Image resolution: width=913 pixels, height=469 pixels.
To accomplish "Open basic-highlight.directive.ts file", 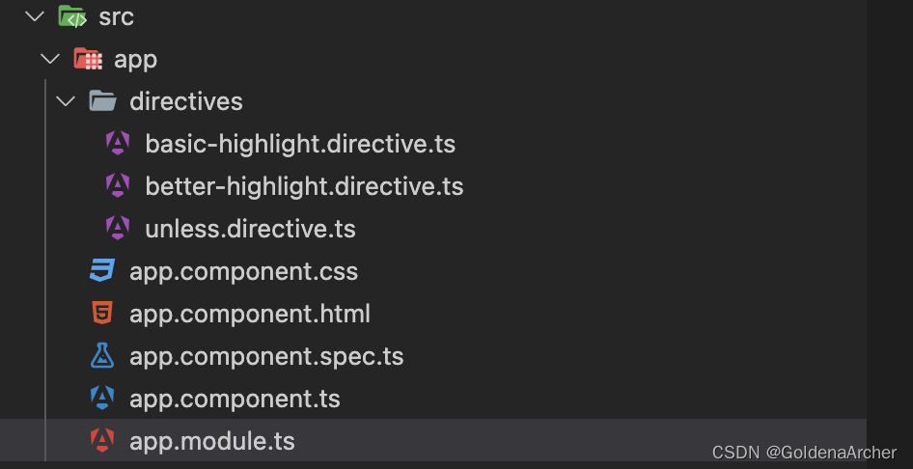I will 299,144.
